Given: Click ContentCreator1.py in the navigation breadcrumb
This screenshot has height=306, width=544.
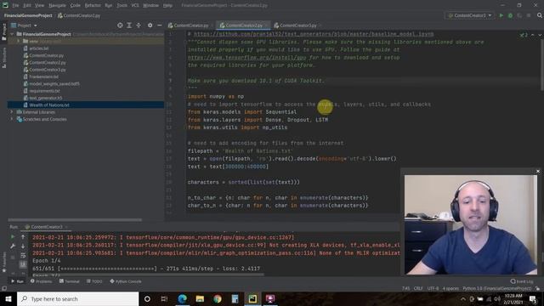Looking at the screenshot, I should (79, 15).
